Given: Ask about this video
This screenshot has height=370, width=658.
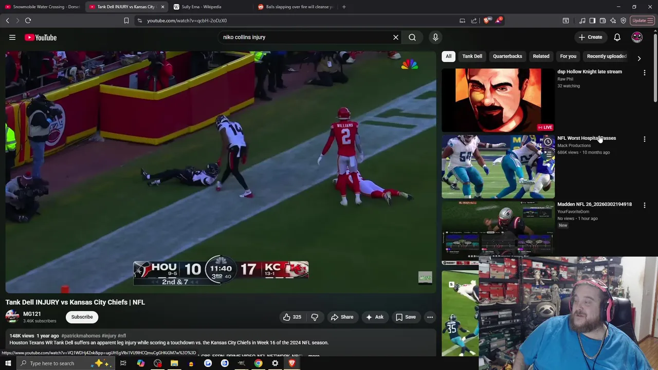Looking at the screenshot, I should point(374,317).
